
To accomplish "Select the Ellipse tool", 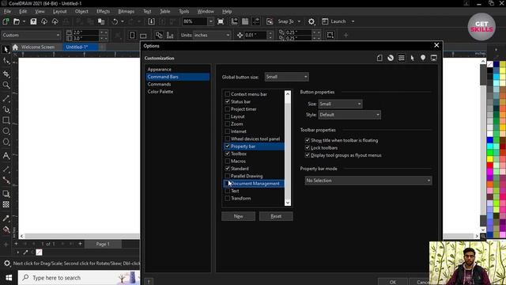I will (x=6, y=131).
